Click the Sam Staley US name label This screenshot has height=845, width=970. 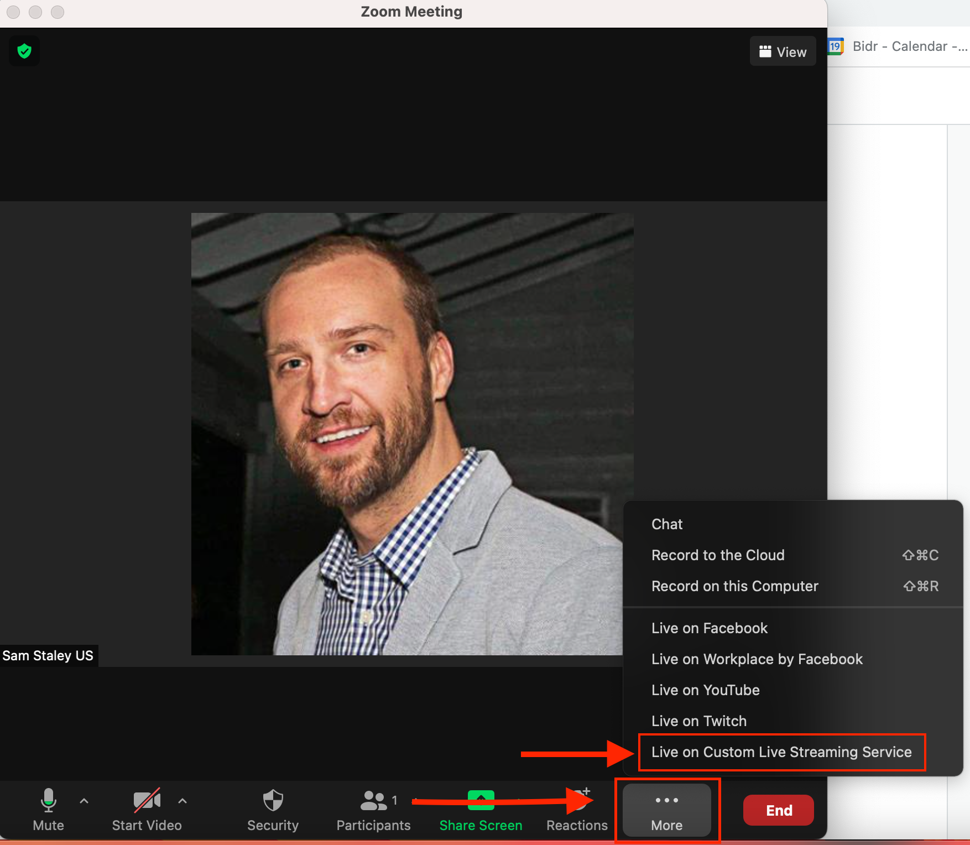(x=48, y=656)
